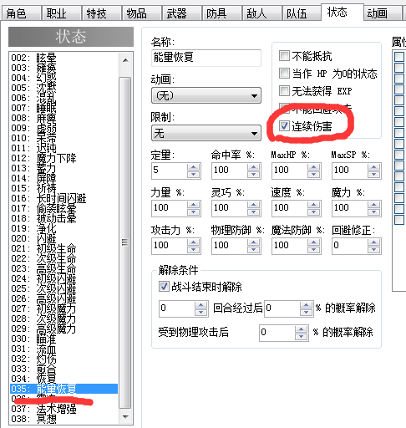This screenshot has width=406, height=428.
Task: Select state 029: 高级魔力
Action: [63, 329]
